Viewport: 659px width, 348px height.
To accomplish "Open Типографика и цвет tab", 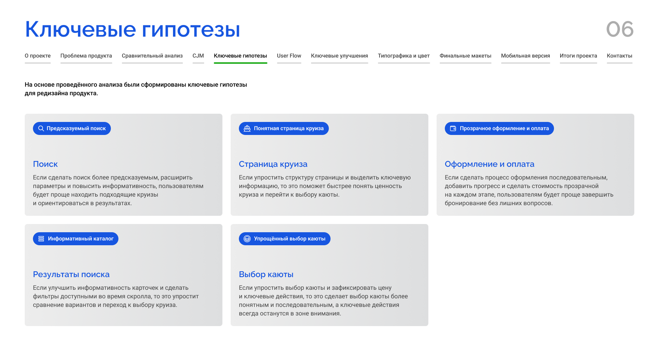I will coord(404,56).
